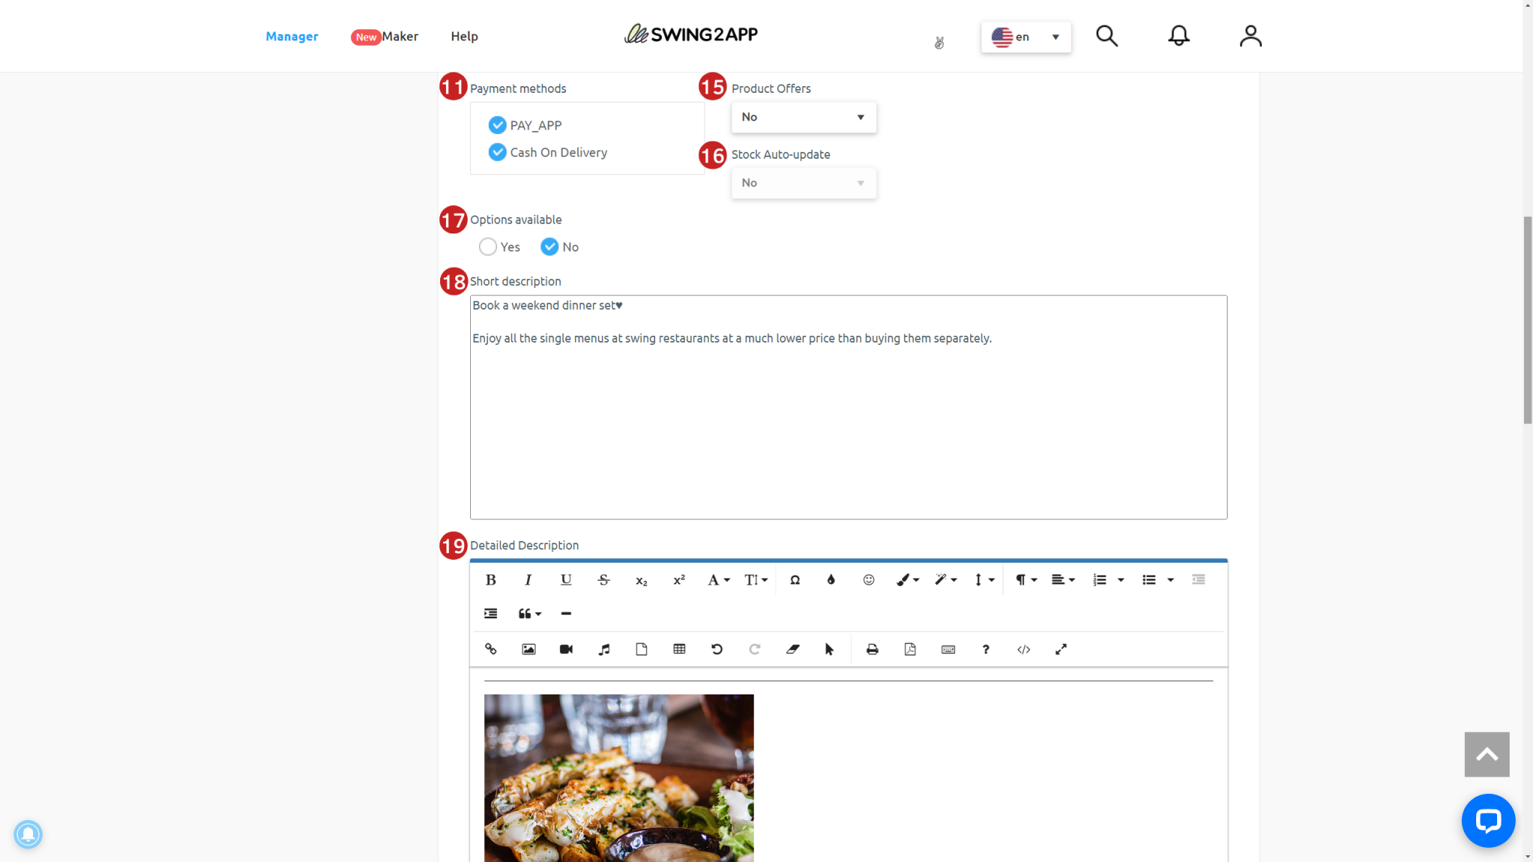The width and height of the screenshot is (1533, 862).
Task: Expand the font color dropdown
Action: [x=831, y=579]
